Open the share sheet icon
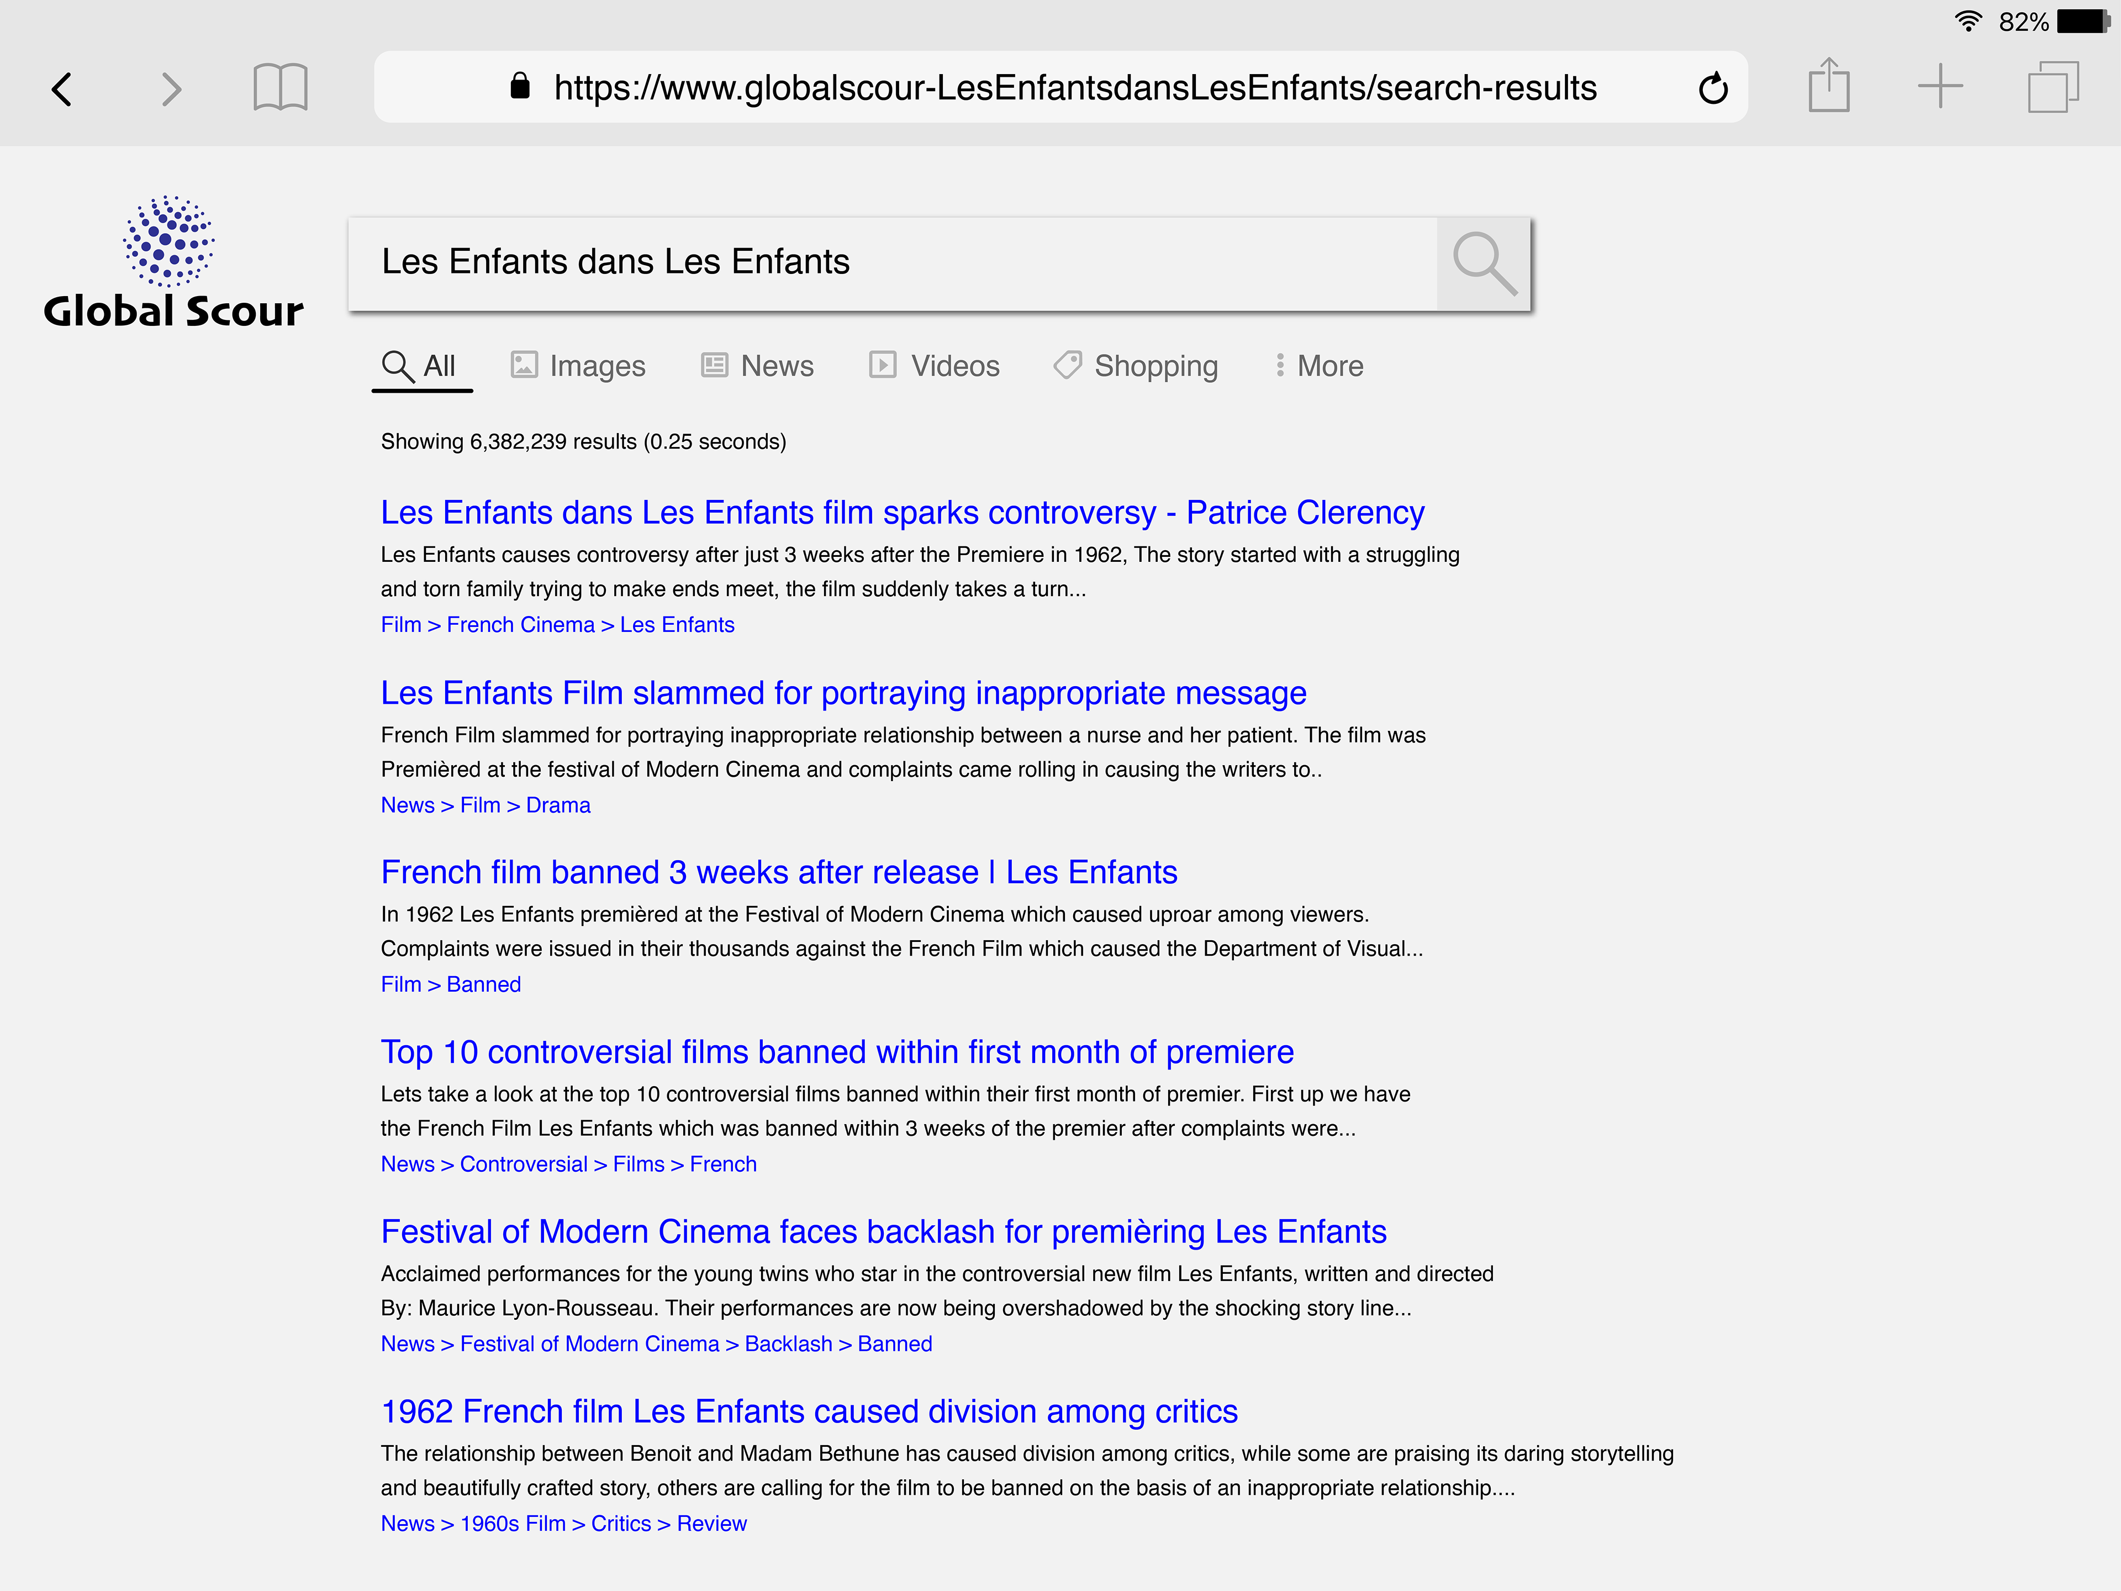Image resolution: width=2121 pixels, height=1591 pixels. coord(1829,86)
